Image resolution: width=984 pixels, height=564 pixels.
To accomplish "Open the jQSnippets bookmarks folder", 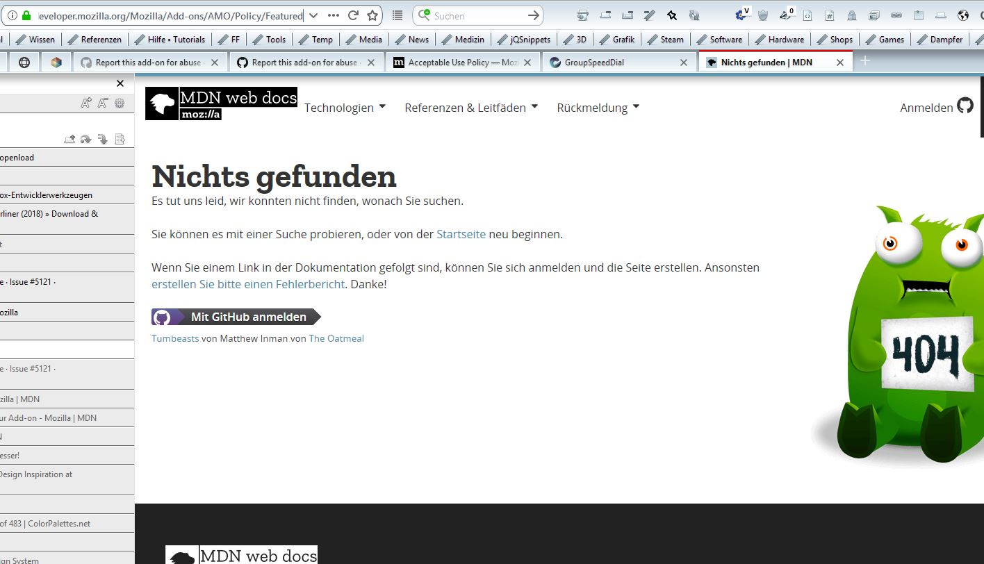I will coord(523,40).
